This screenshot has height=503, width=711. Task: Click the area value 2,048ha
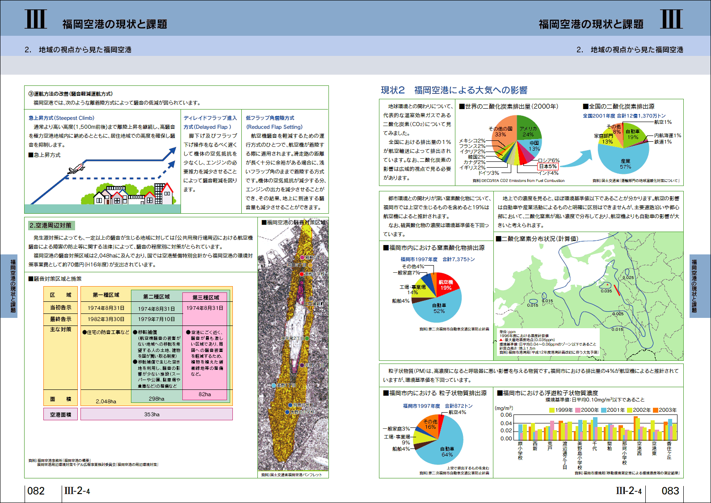click(x=106, y=402)
